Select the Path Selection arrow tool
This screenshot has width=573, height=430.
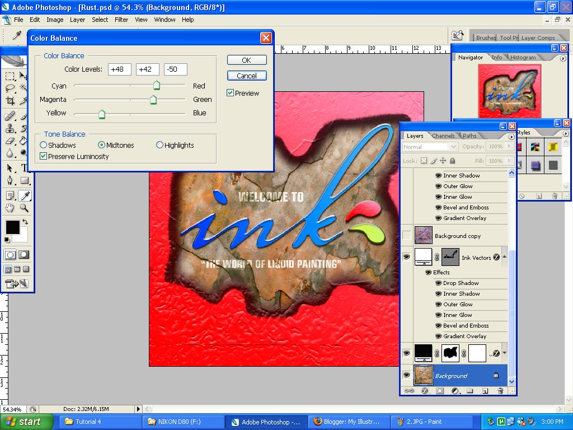pos(10,168)
